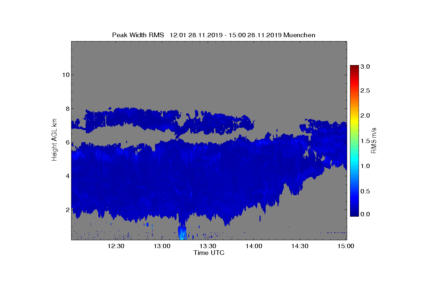The height and width of the screenshot is (286, 429).
Task: Click the colorbar label '1.0'
Action: (x=365, y=166)
